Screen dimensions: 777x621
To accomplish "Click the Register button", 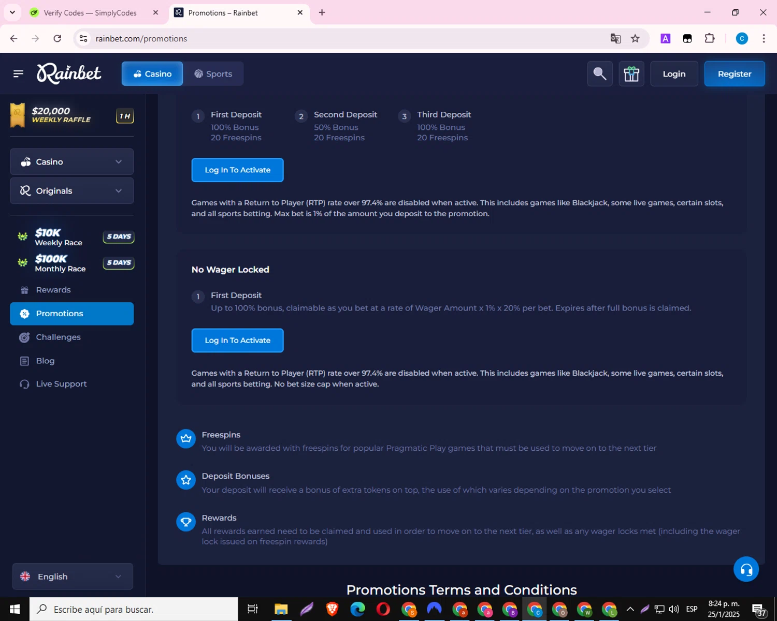I will (735, 73).
